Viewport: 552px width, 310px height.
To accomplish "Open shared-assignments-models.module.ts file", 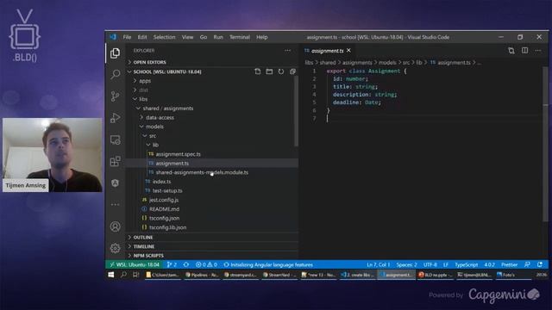I will [x=212, y=172].
